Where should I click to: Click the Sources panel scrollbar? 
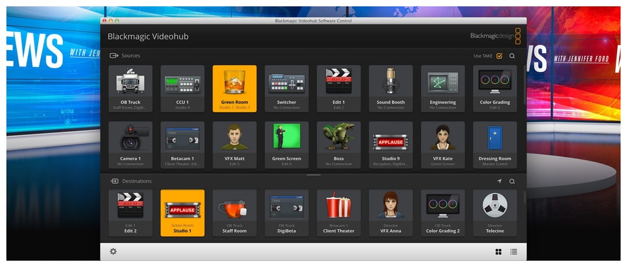click(525, 84)
